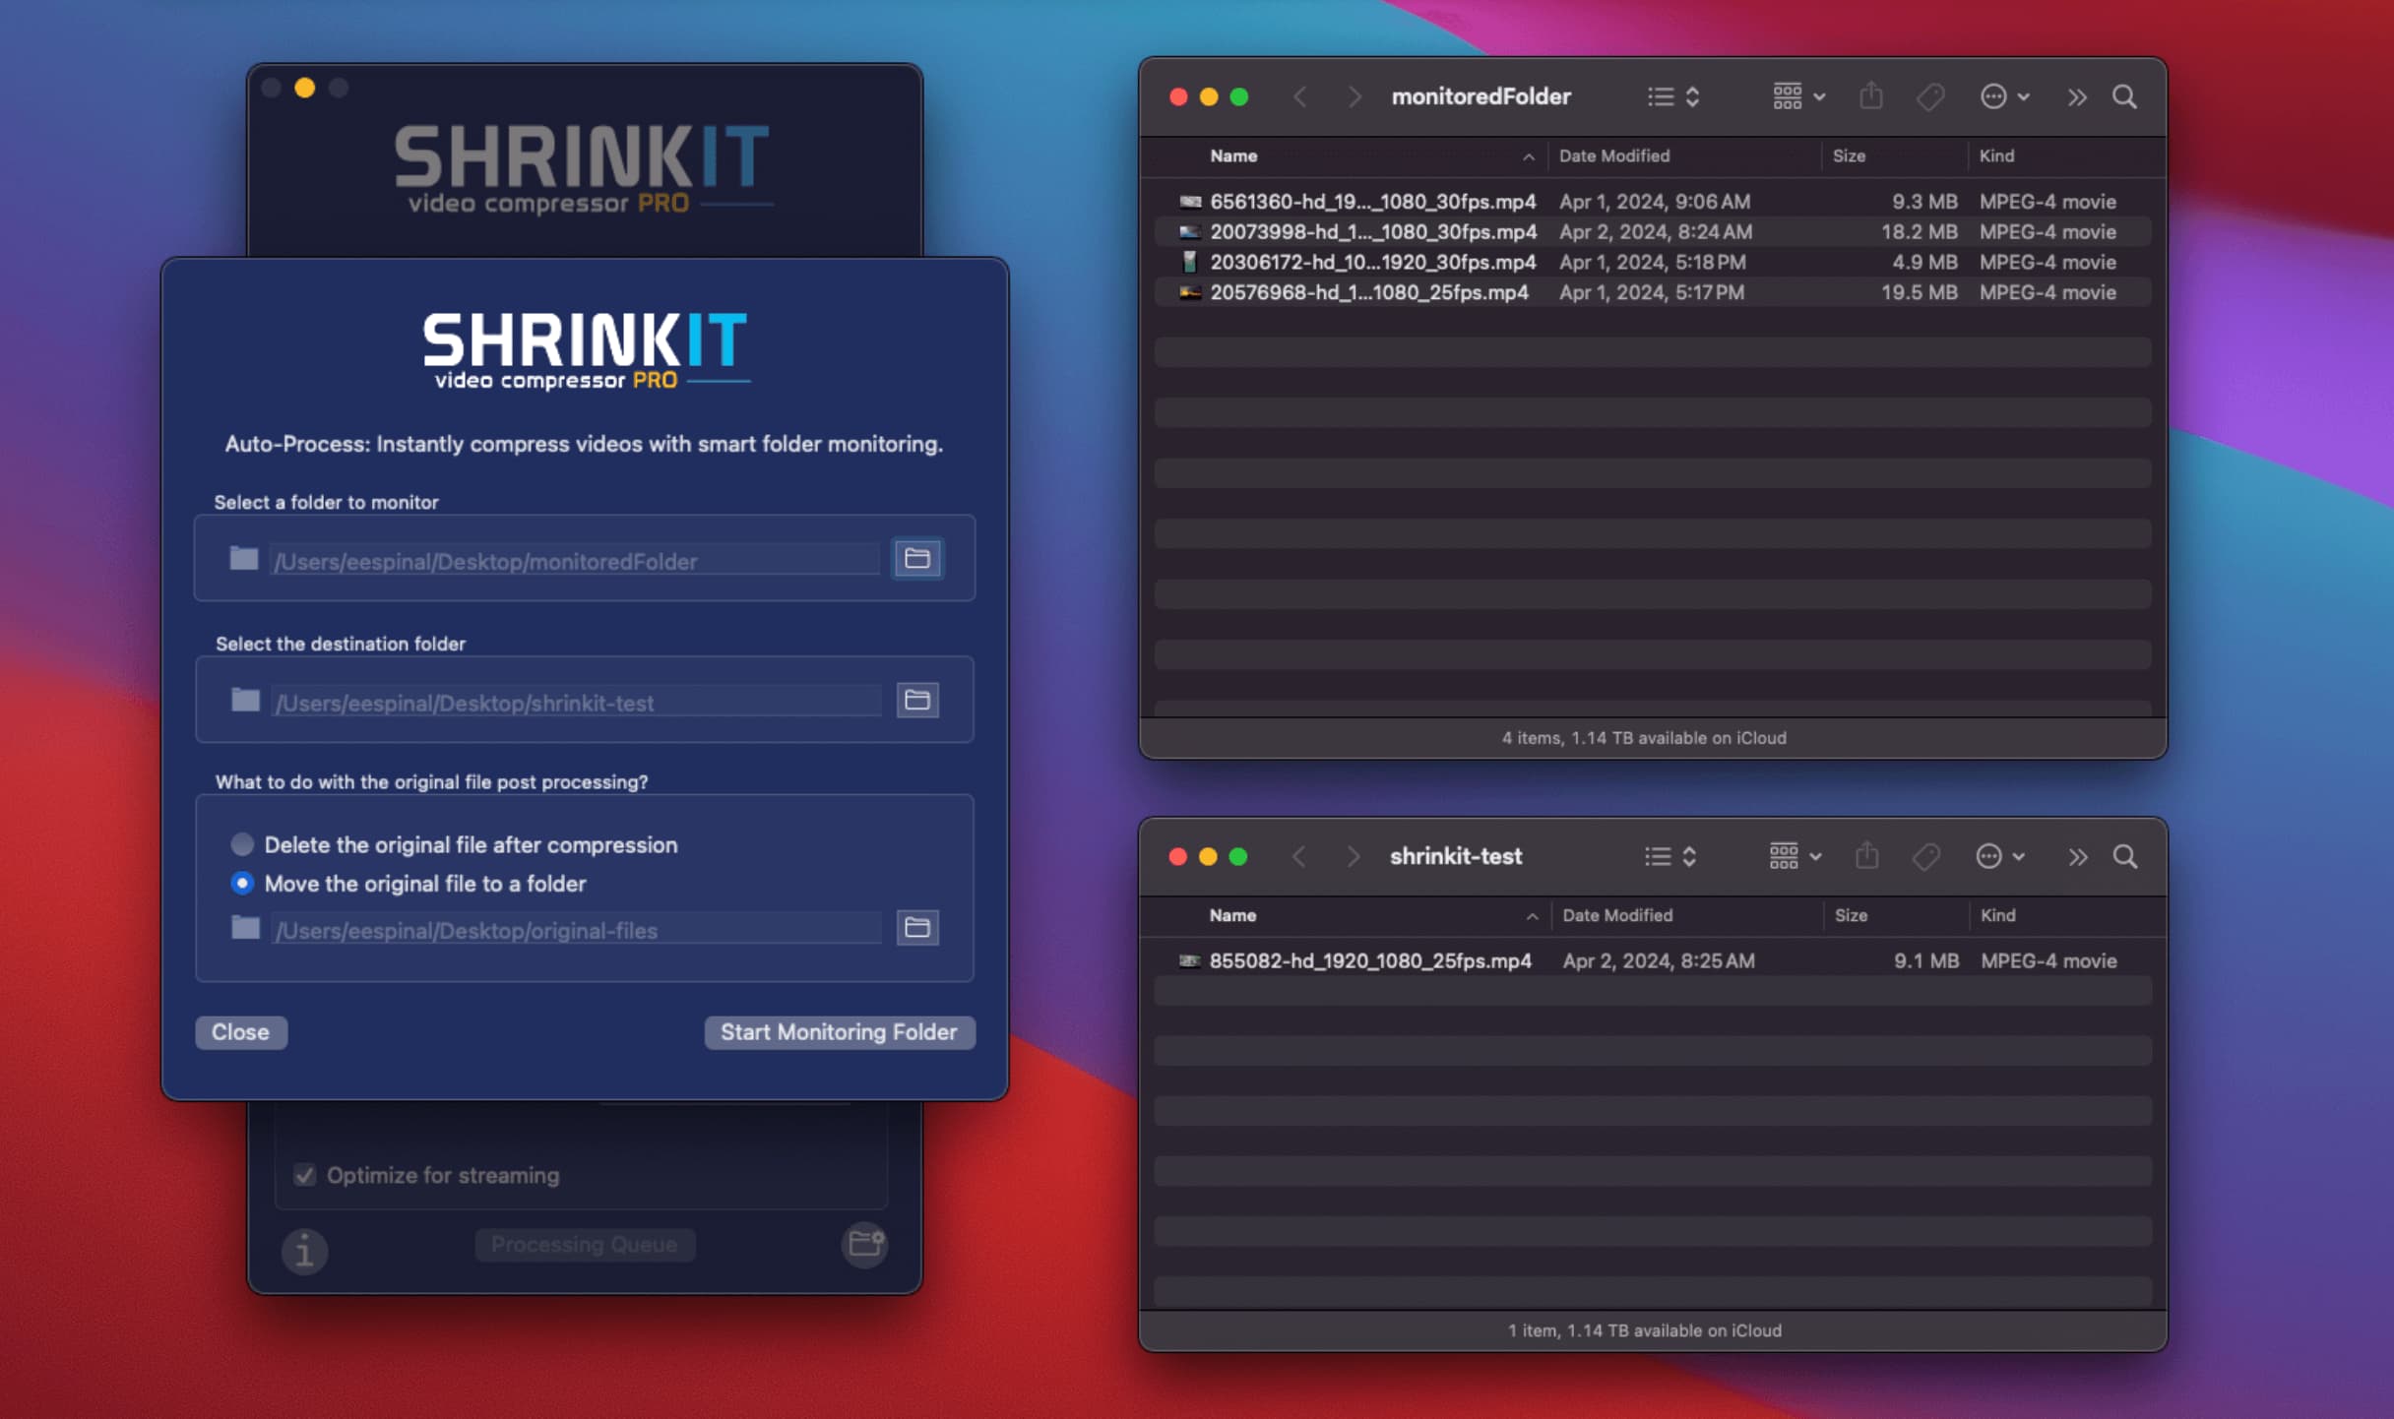Toggle the "Optimize for streaming" checkbox

(x=302, y=1174)
